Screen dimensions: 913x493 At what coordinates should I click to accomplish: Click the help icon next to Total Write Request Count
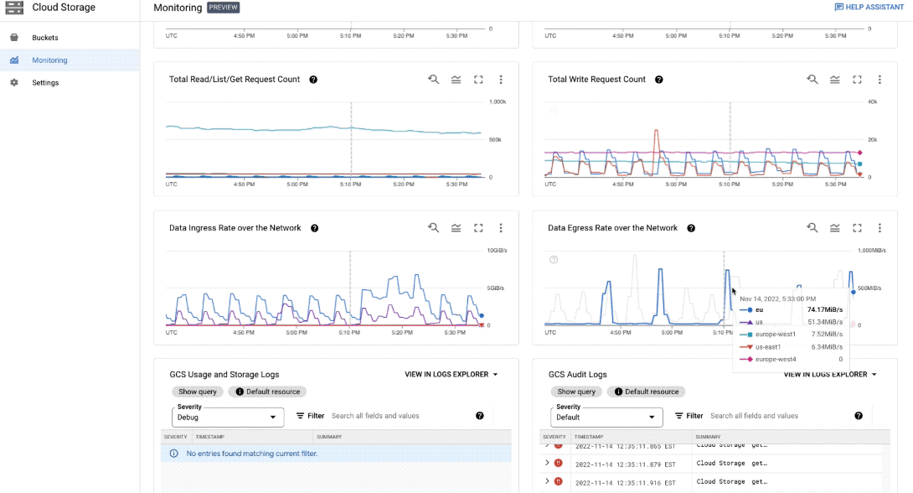tap(659, 79)
